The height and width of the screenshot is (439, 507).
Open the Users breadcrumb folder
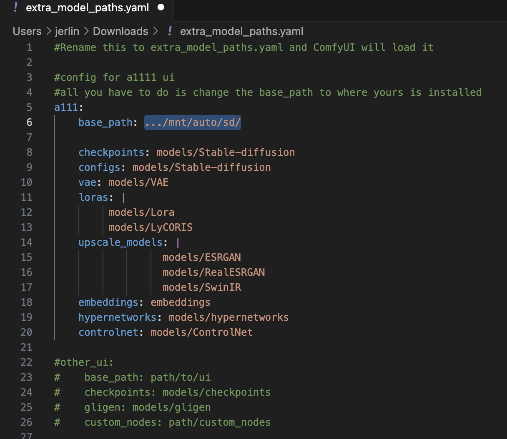pos(27,31)
